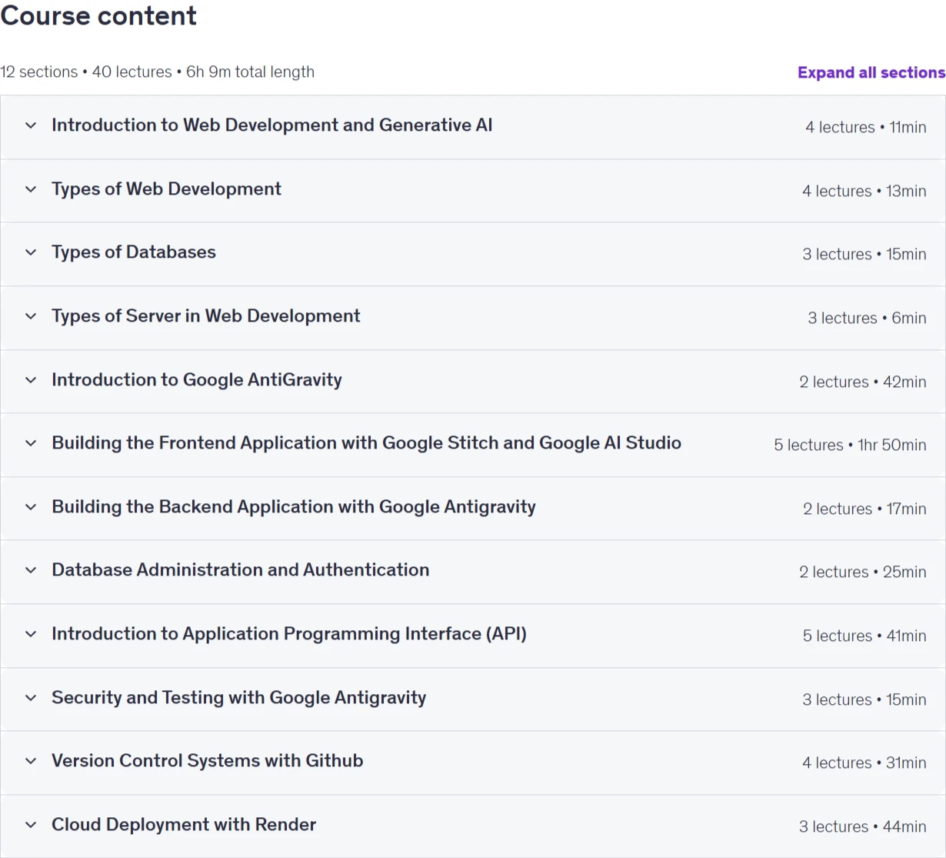Click the 12 sections • 40 lectures summary text

[157, 72]
